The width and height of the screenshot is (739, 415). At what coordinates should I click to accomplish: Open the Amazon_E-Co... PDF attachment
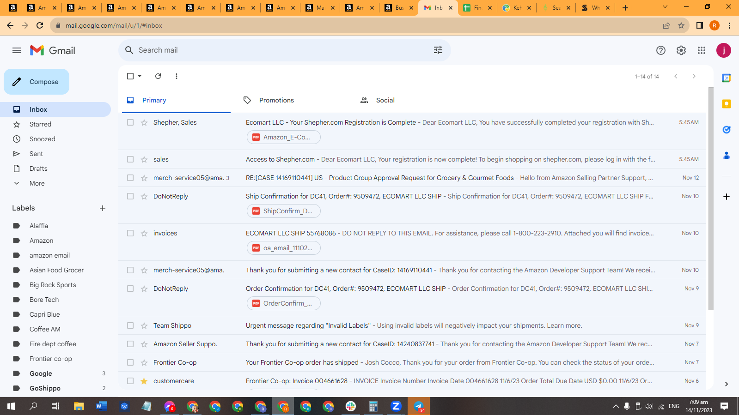tap(284, 137)
